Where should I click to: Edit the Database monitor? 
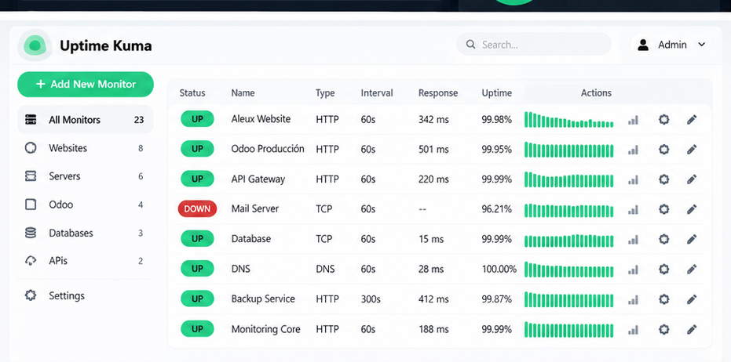(692, 239)
